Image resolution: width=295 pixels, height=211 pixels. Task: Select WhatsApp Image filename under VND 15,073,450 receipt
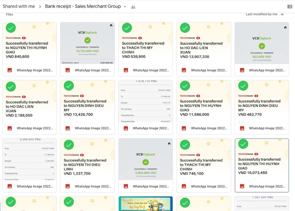pyautogui.click(x=267, y=186)
